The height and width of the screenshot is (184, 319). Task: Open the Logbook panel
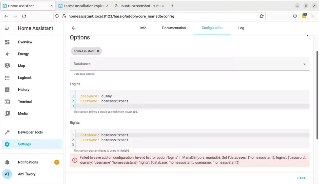point(32,78)
